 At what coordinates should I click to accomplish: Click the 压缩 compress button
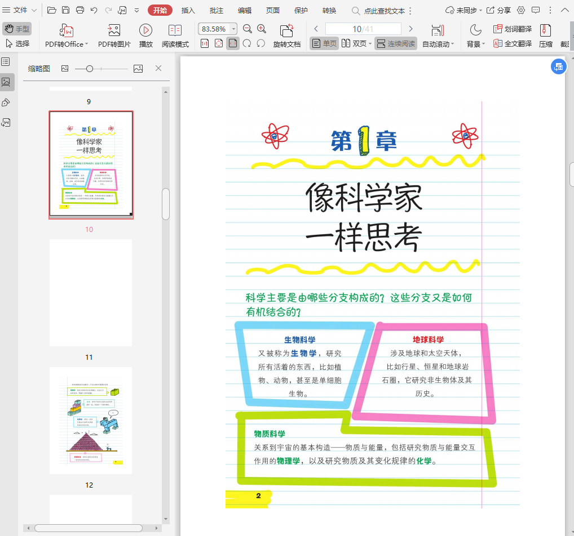[545, 35]
